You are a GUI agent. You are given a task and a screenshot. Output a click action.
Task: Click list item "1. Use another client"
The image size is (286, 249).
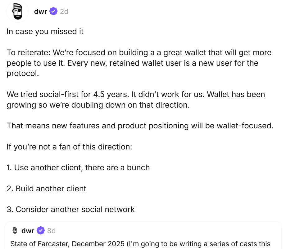[78, 167]
